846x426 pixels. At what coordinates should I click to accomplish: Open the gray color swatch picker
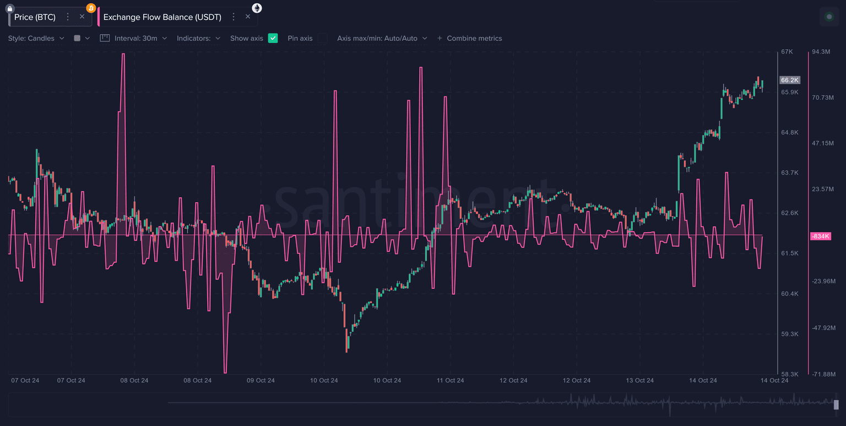pos(77,38)
